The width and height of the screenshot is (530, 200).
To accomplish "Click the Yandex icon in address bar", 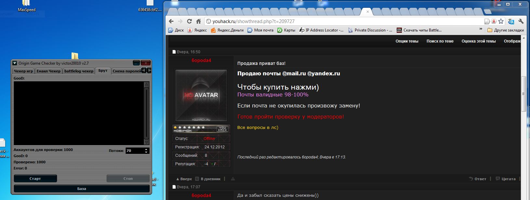I will click(x=494, y=21).
